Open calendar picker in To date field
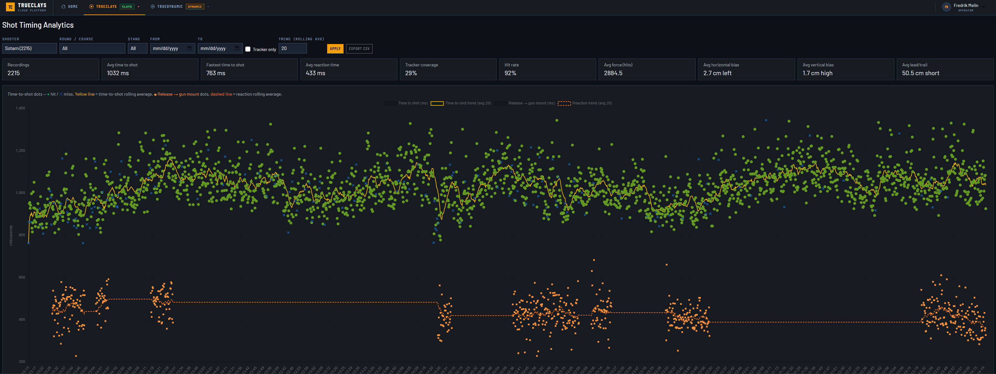The width and height of the screenshot is (996, 374). [237, 48]
